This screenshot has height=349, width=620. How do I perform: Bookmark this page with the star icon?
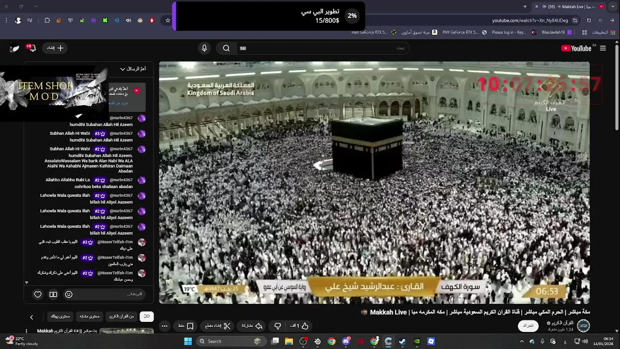click(x=168, y=20)
